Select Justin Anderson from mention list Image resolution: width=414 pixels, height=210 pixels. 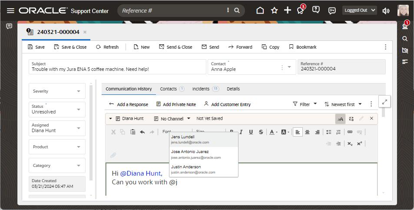tap(204, 169)
